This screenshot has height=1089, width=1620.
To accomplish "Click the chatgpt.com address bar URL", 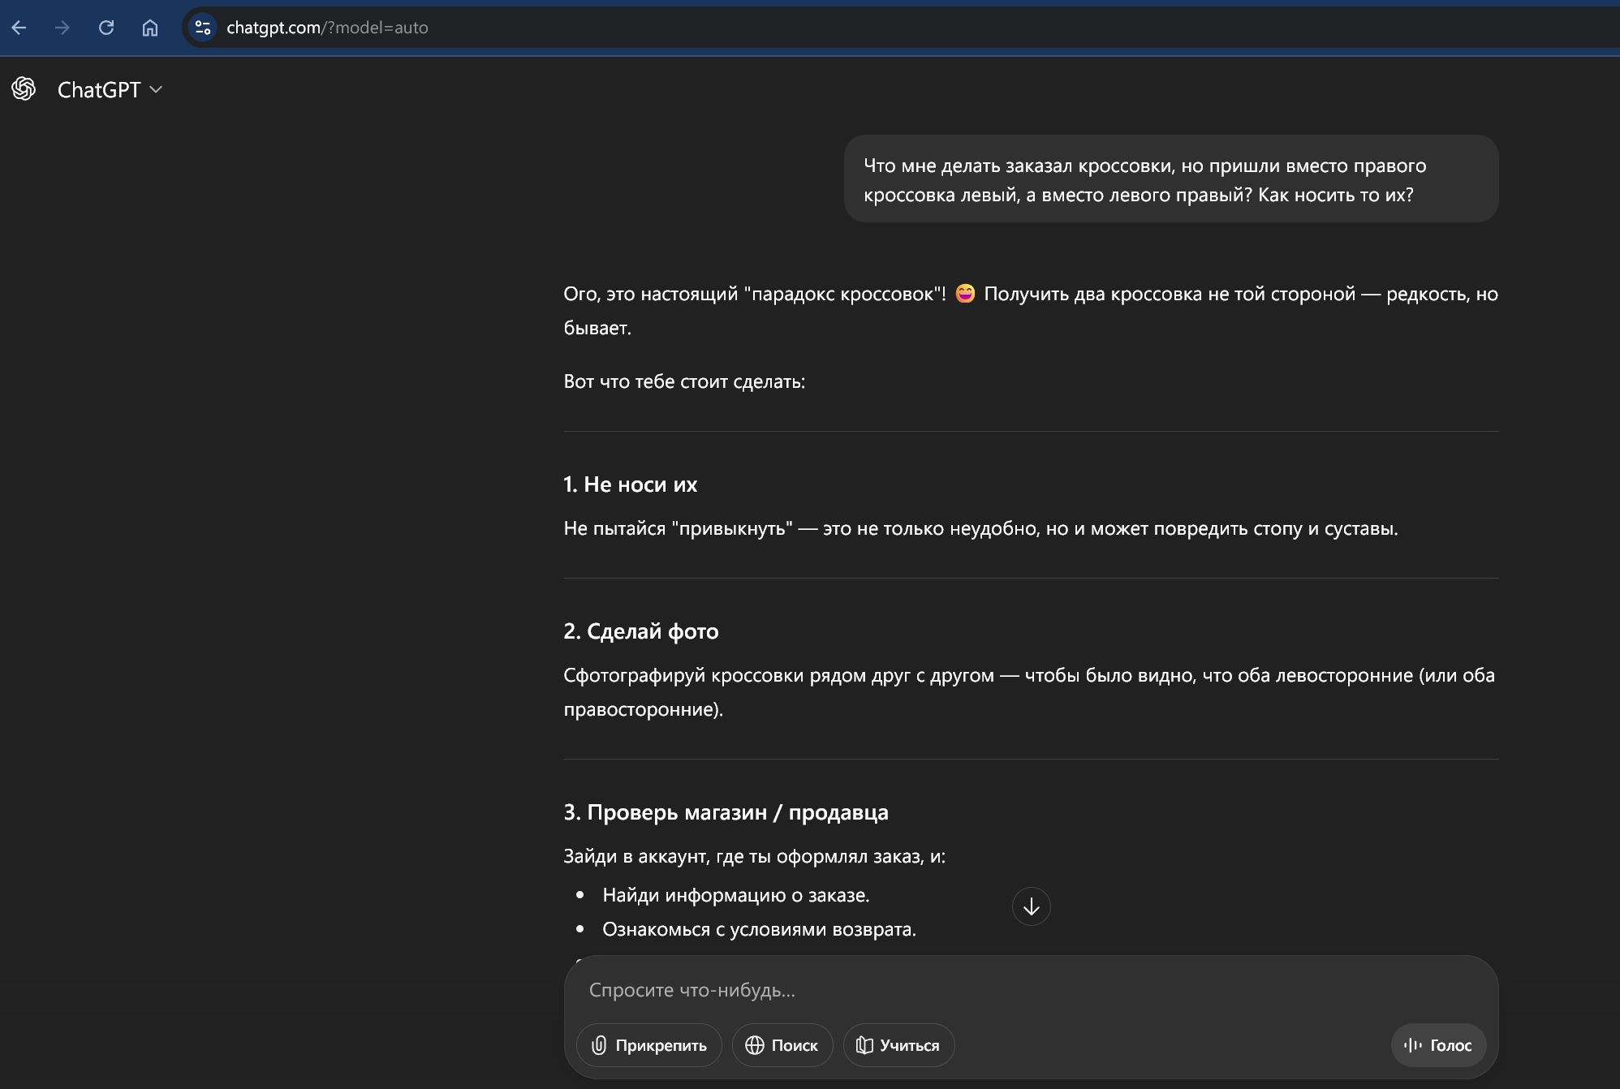I will pos(327,28).
